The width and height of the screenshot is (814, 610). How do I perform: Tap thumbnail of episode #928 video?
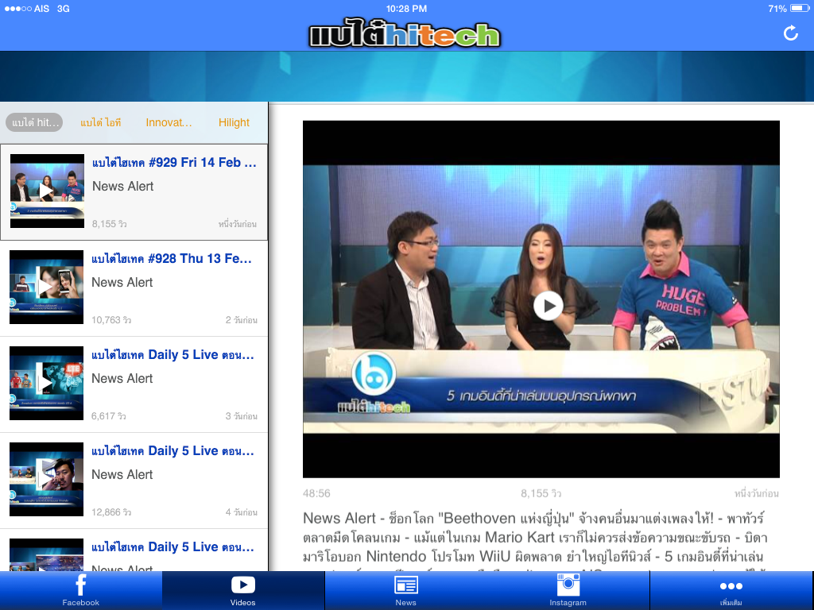coord(46,287)
